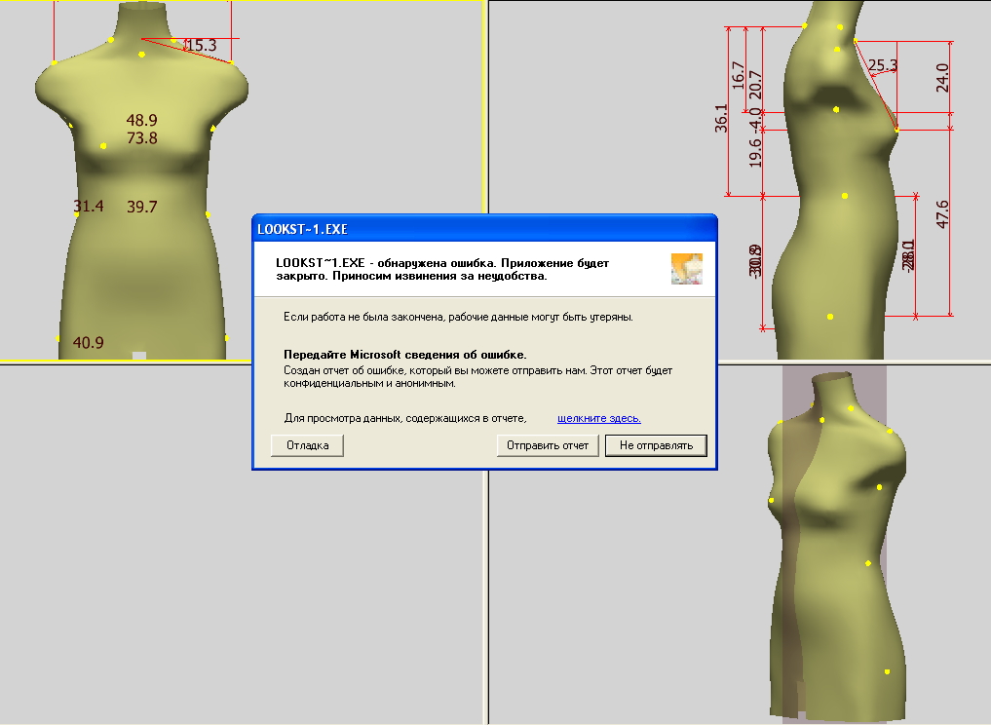
Task: Select the 36.1 dimension in the side view
Action: [x=721, y=118]
